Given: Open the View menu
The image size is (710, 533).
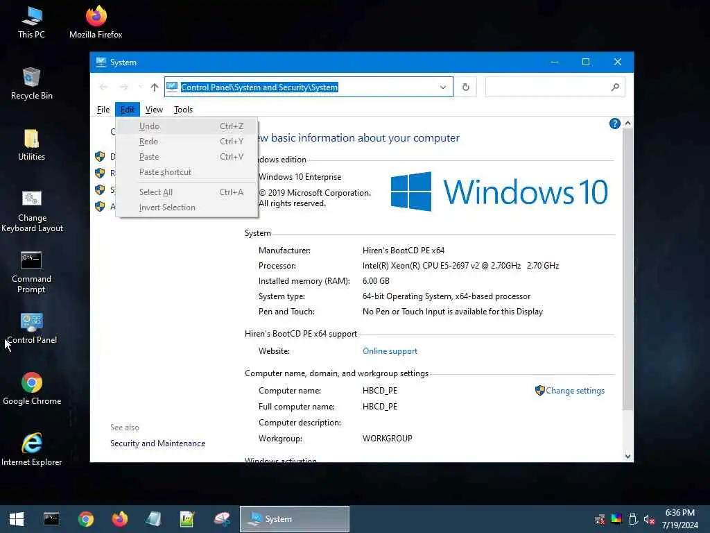Looking at the screenshot, I should pos(154,109).
